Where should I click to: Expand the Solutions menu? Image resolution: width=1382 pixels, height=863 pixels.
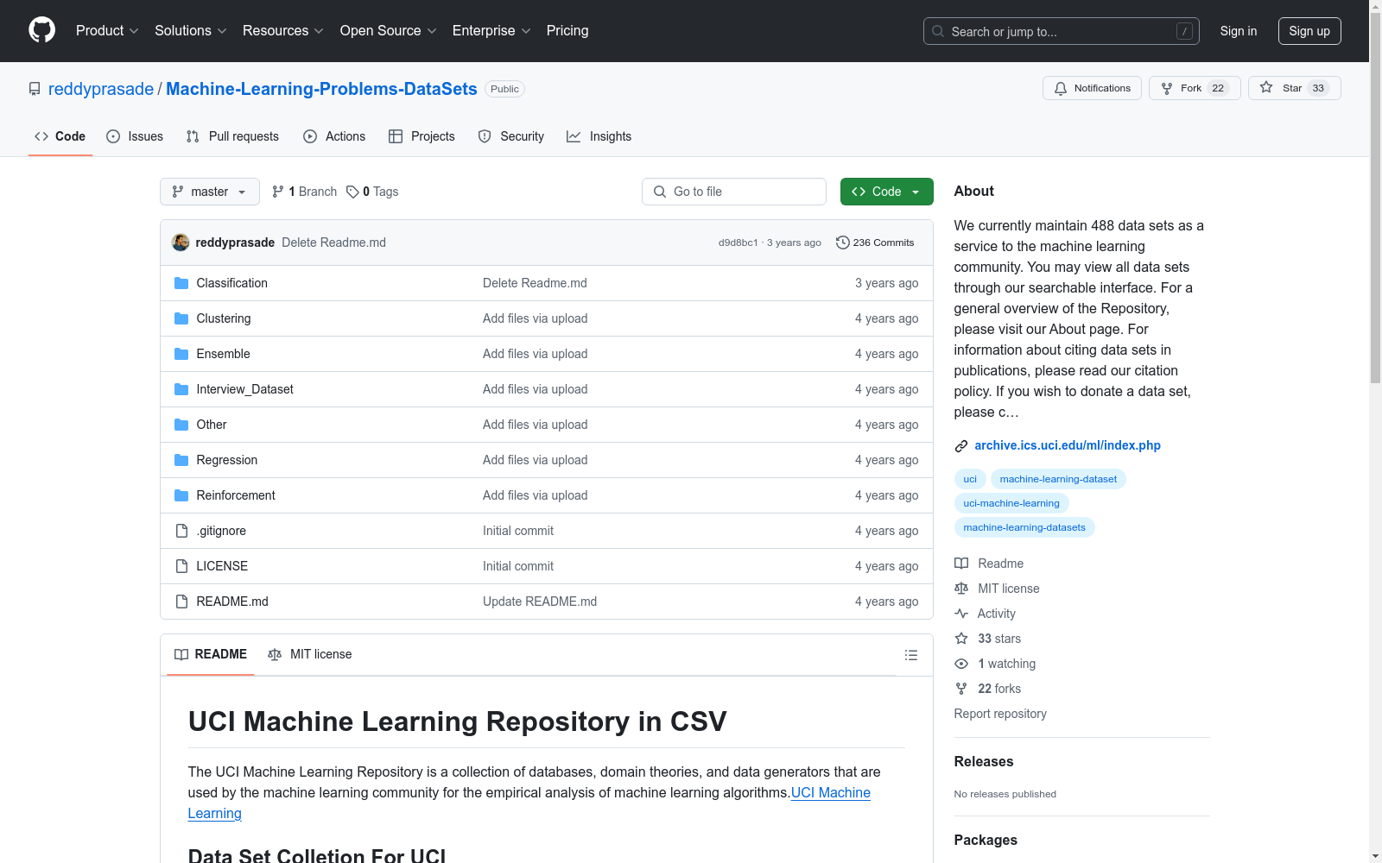click(191, 30)
